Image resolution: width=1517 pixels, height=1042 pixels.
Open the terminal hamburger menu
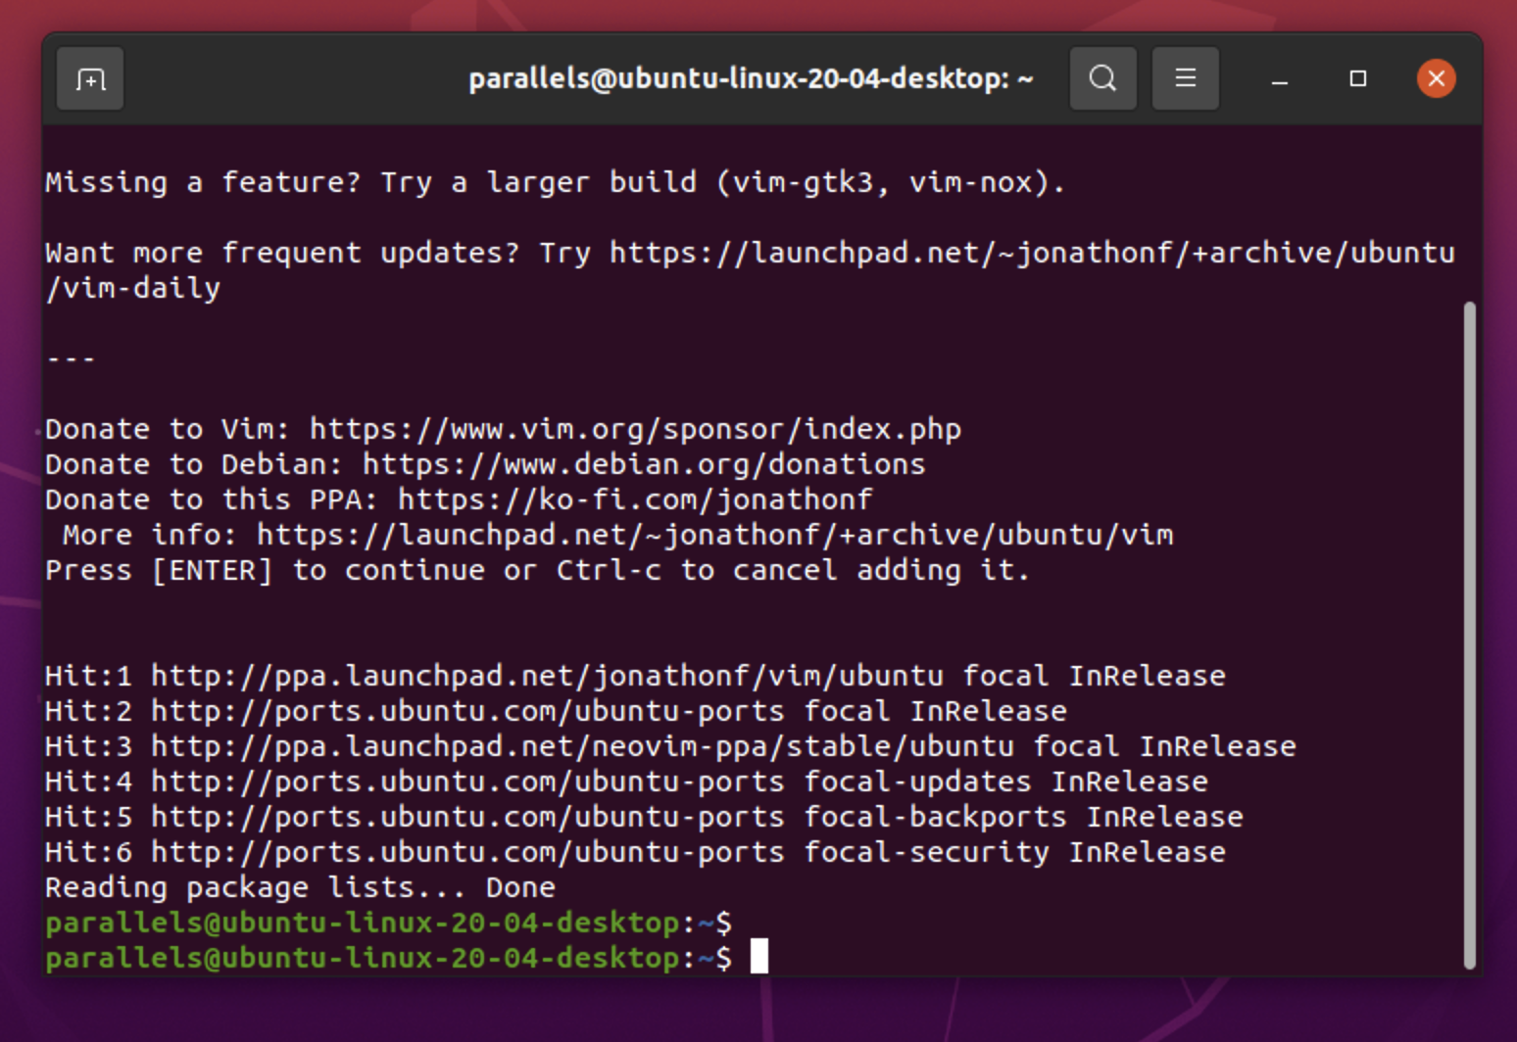pyautogui.click(x=1185, y=78)
